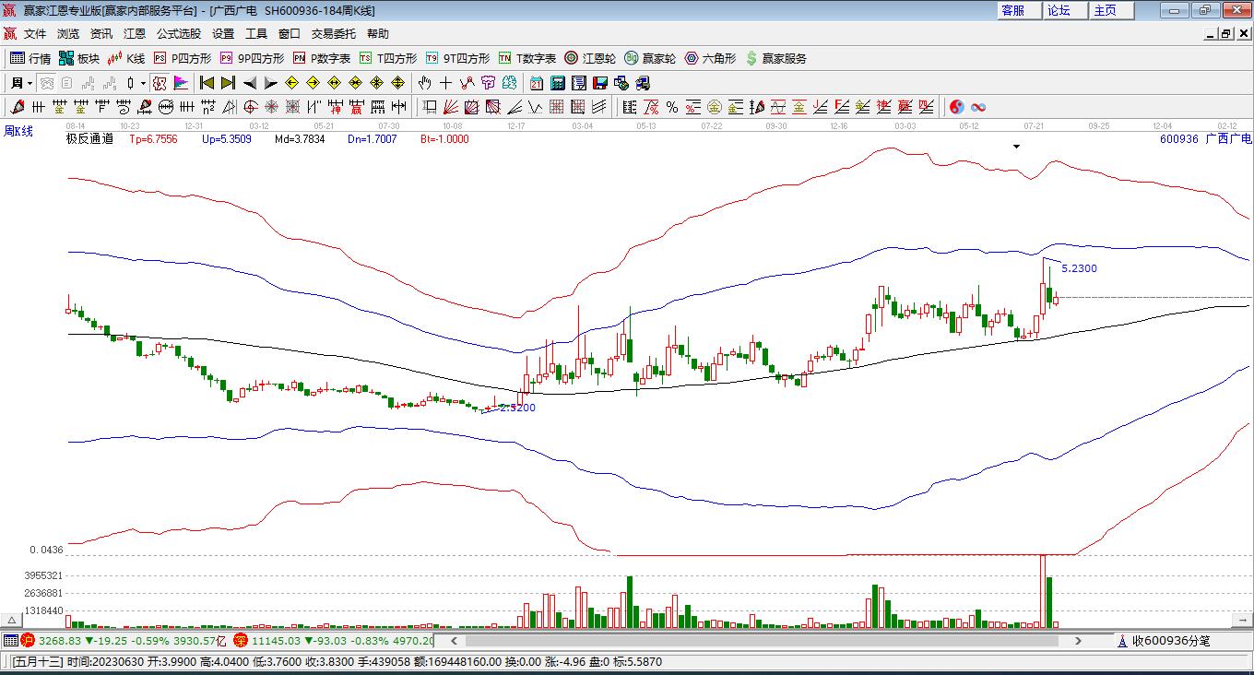
Task: Click the 600936 广西广电 stock label
Action: click(1205, 139)
